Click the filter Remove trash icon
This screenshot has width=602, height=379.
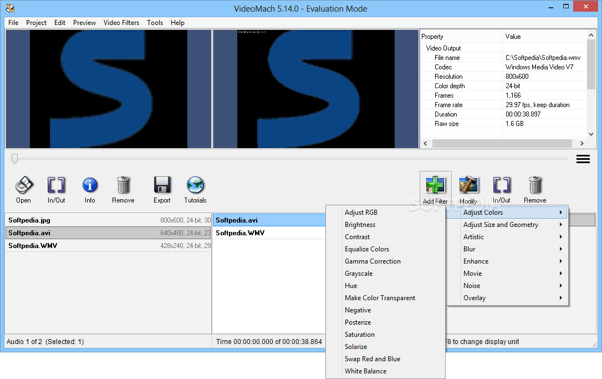click(535, 185)
